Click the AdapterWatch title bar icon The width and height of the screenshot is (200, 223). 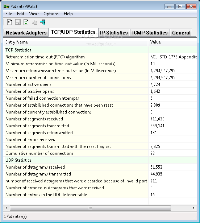(x=7, y=6)
